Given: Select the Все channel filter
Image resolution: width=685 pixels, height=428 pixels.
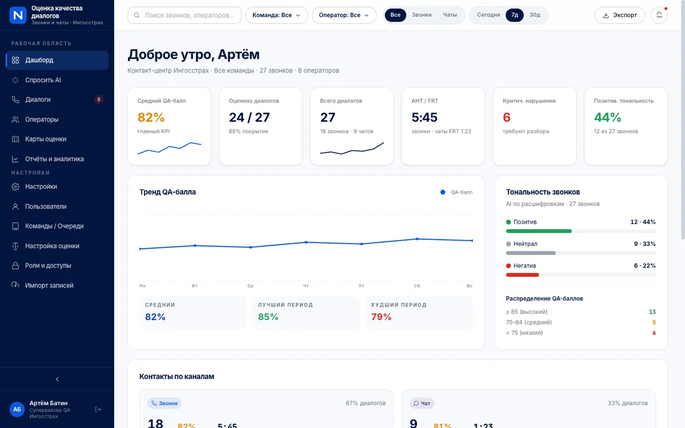Looking at the screenshot, I should tap(396, 15).
